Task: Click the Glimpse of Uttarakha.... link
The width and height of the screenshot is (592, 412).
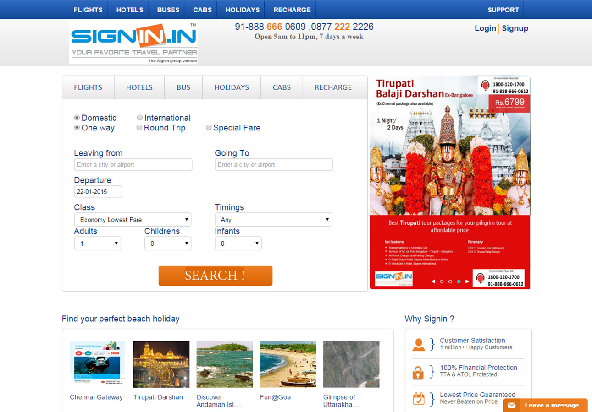Action: 341,401
